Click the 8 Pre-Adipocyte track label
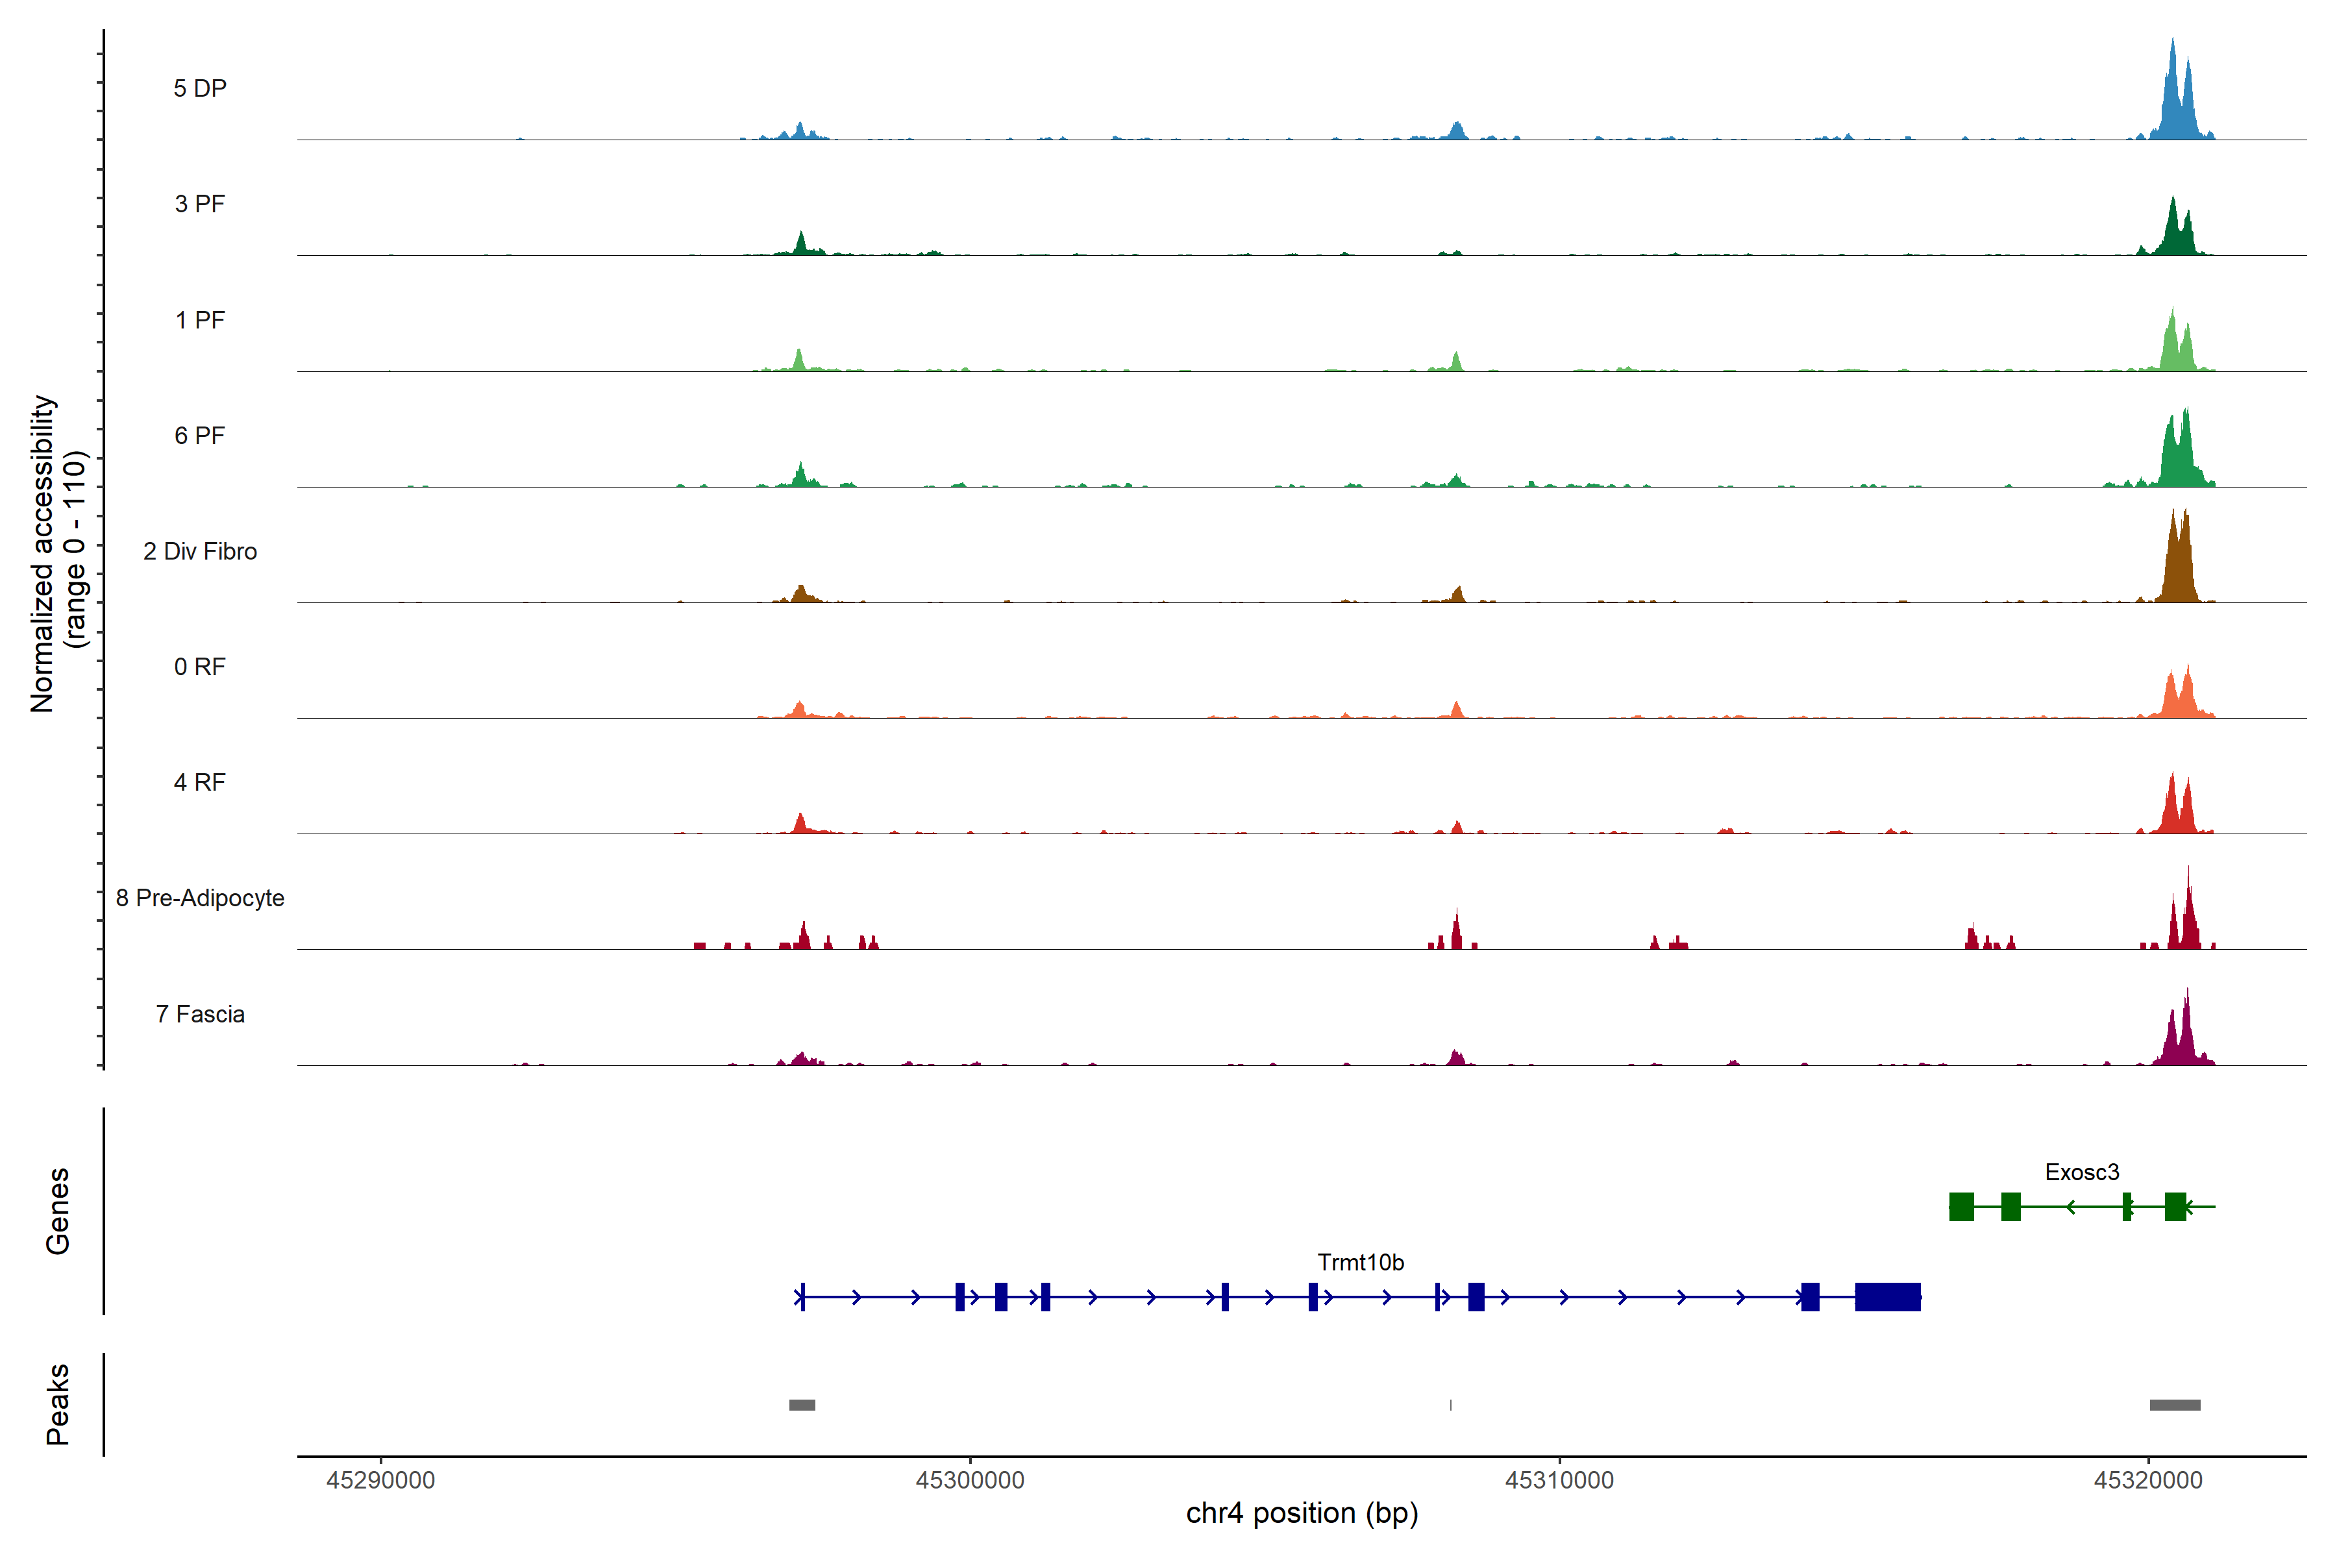The width and height of the screenshot is (2337, 1558). 200,898
